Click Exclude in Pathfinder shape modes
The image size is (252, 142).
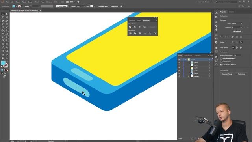click(x=145, y=27)
